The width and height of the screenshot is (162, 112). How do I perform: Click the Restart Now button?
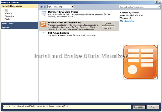[x=139, y=107]
